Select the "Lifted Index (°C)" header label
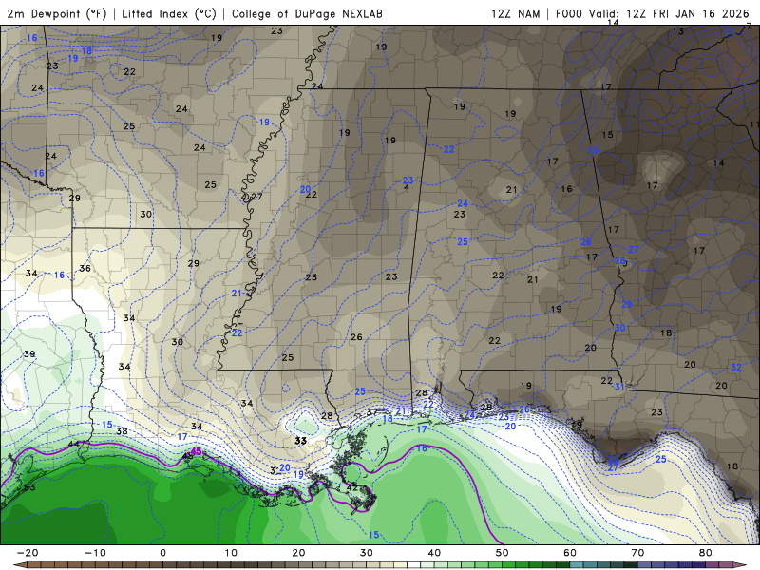 coord(169,14)
